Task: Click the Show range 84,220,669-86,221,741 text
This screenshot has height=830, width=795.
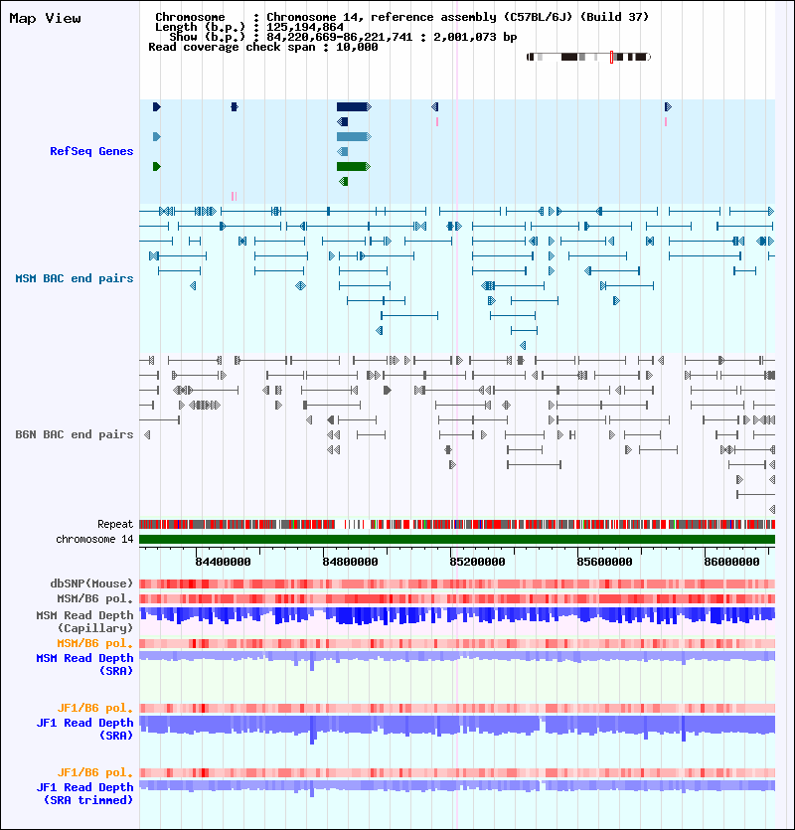Action: click(343, 37)
